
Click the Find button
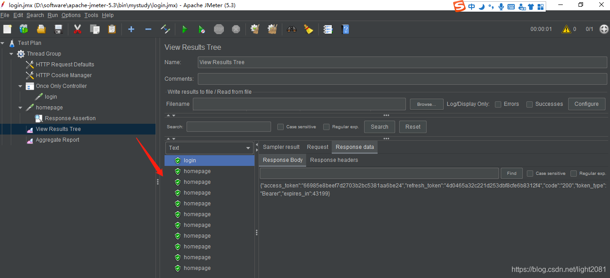512,173
